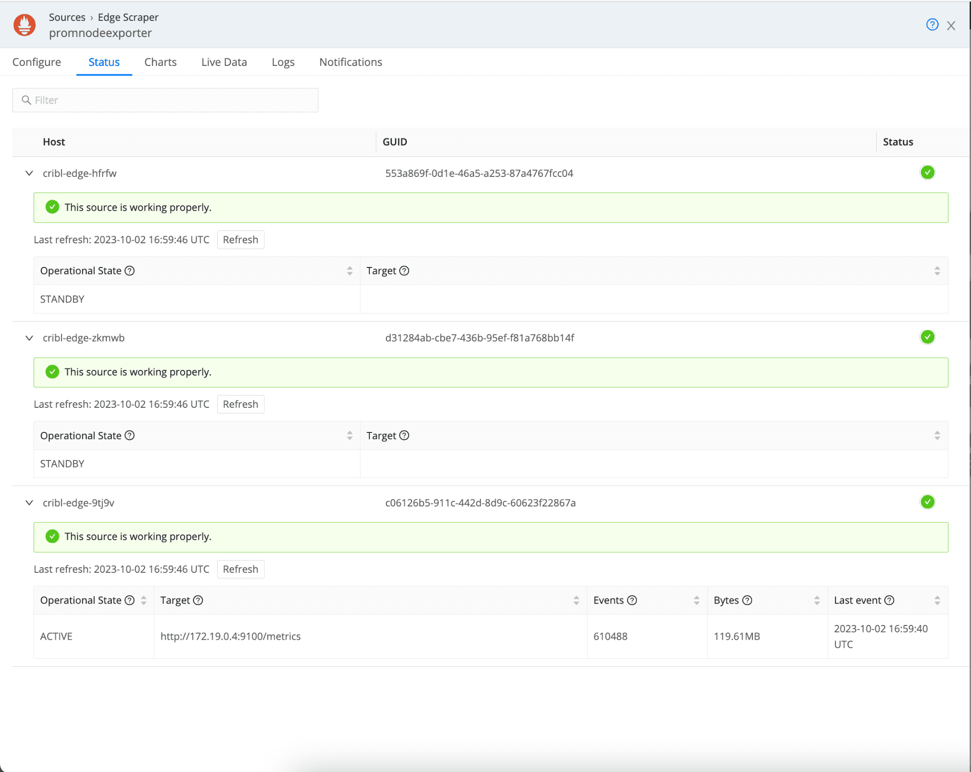
Task: Sort the Events column in bottom table
Action: click(696, 600)
